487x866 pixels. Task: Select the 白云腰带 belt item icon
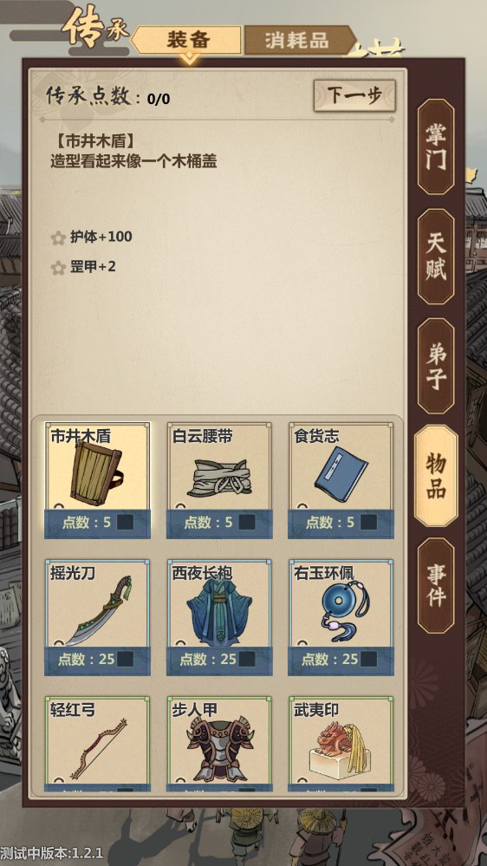pyautogui.click(x=219, y=478)
